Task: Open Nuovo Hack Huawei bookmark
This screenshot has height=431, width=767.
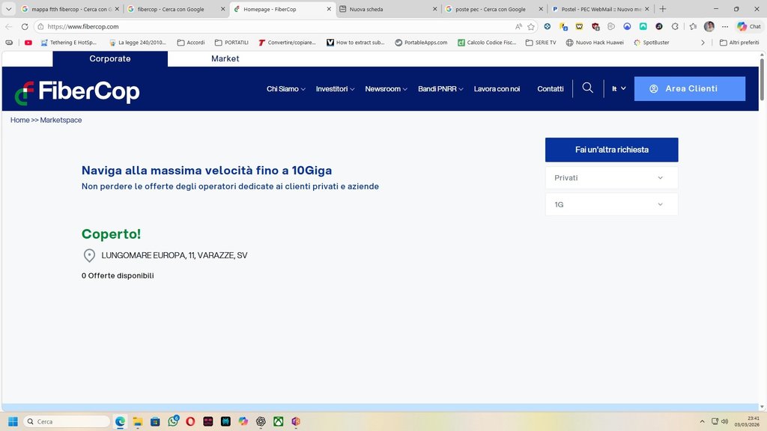Action: click(594, 43)
